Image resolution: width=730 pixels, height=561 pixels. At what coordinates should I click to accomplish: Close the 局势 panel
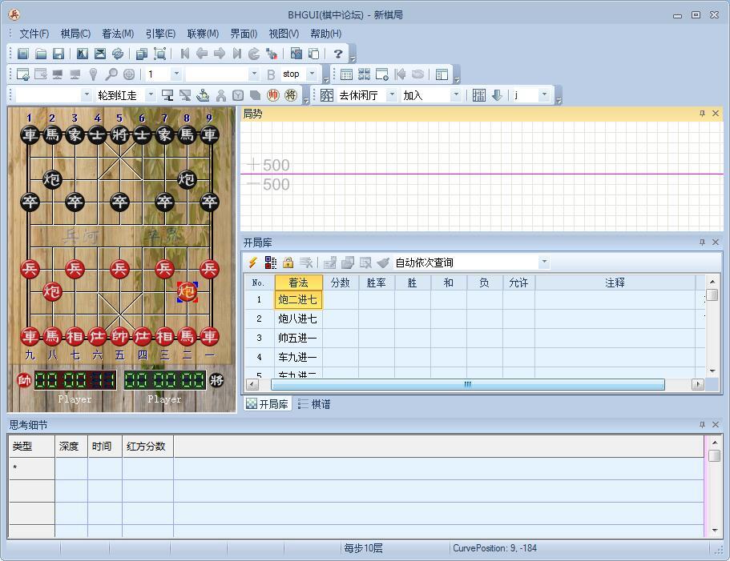tap(716, 114)
